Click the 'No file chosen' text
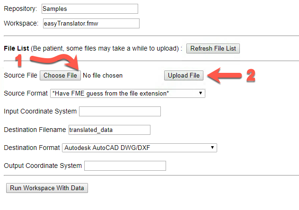This screenshot has width=299, height=210. [x=103, y=76]
